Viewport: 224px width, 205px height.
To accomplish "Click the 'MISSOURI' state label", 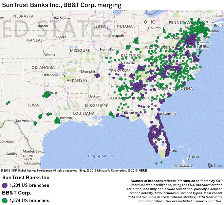I will click(x=79, y=50).
